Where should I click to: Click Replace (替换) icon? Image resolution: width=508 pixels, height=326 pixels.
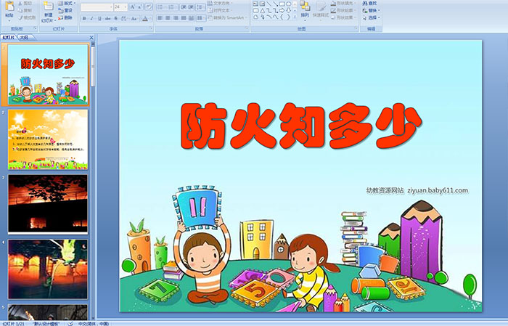click(365, 10)
